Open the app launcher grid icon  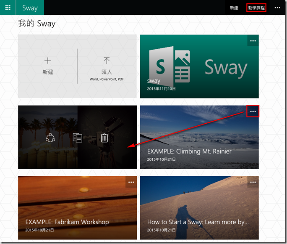click(x=8, y=8)
